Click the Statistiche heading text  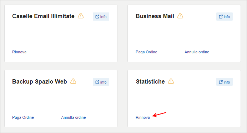pos(150,82)
